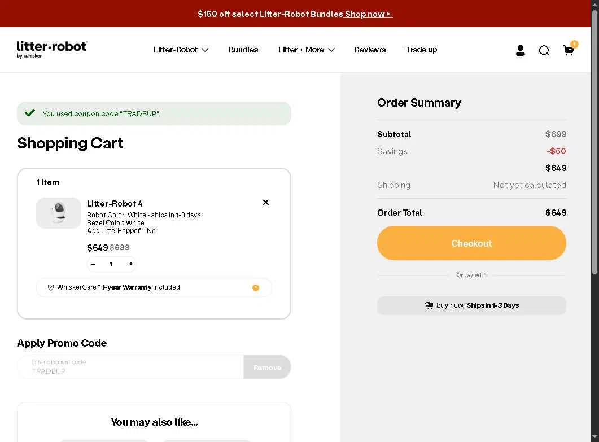The image size is (599, 442).
Task: Click Buy now Ships in 1-3 Days button
Action: click(471, 305)
